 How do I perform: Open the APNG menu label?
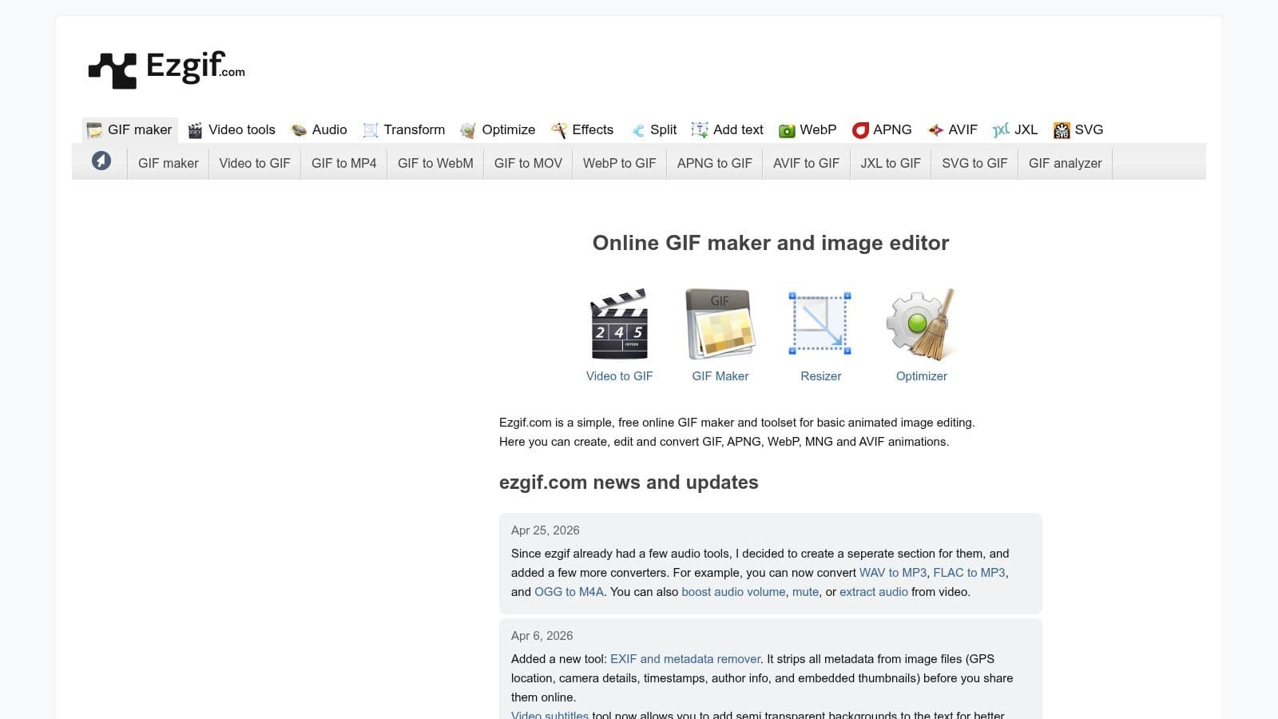pyautogui.click(x=892, y=129)
